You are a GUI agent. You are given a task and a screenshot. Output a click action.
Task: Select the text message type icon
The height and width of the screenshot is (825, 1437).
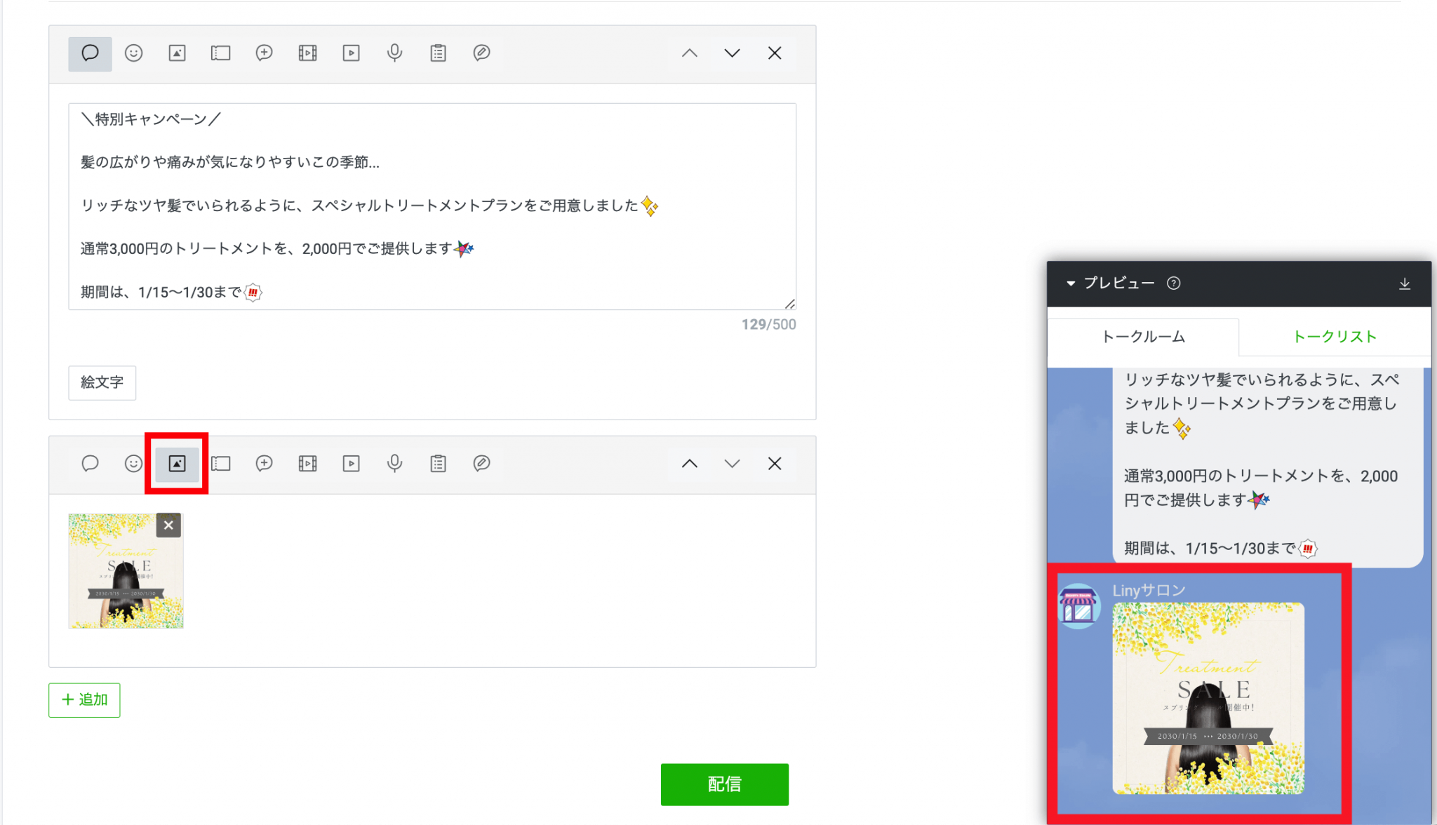89,53
